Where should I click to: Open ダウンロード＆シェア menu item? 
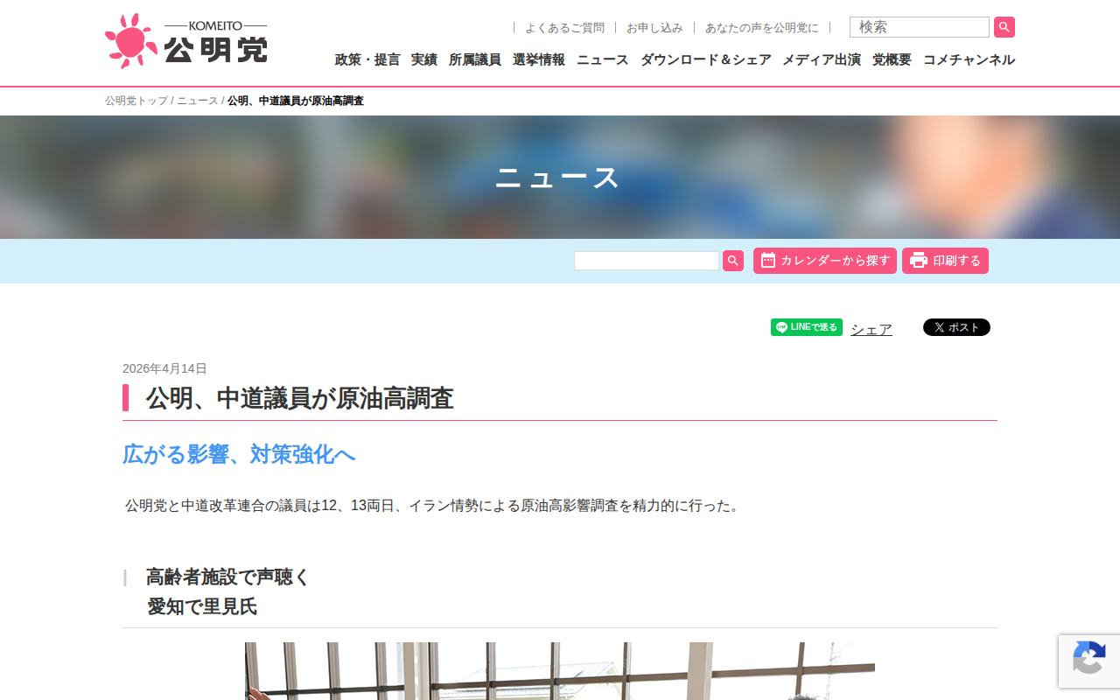pyautogui.click(x=706, y=59)
